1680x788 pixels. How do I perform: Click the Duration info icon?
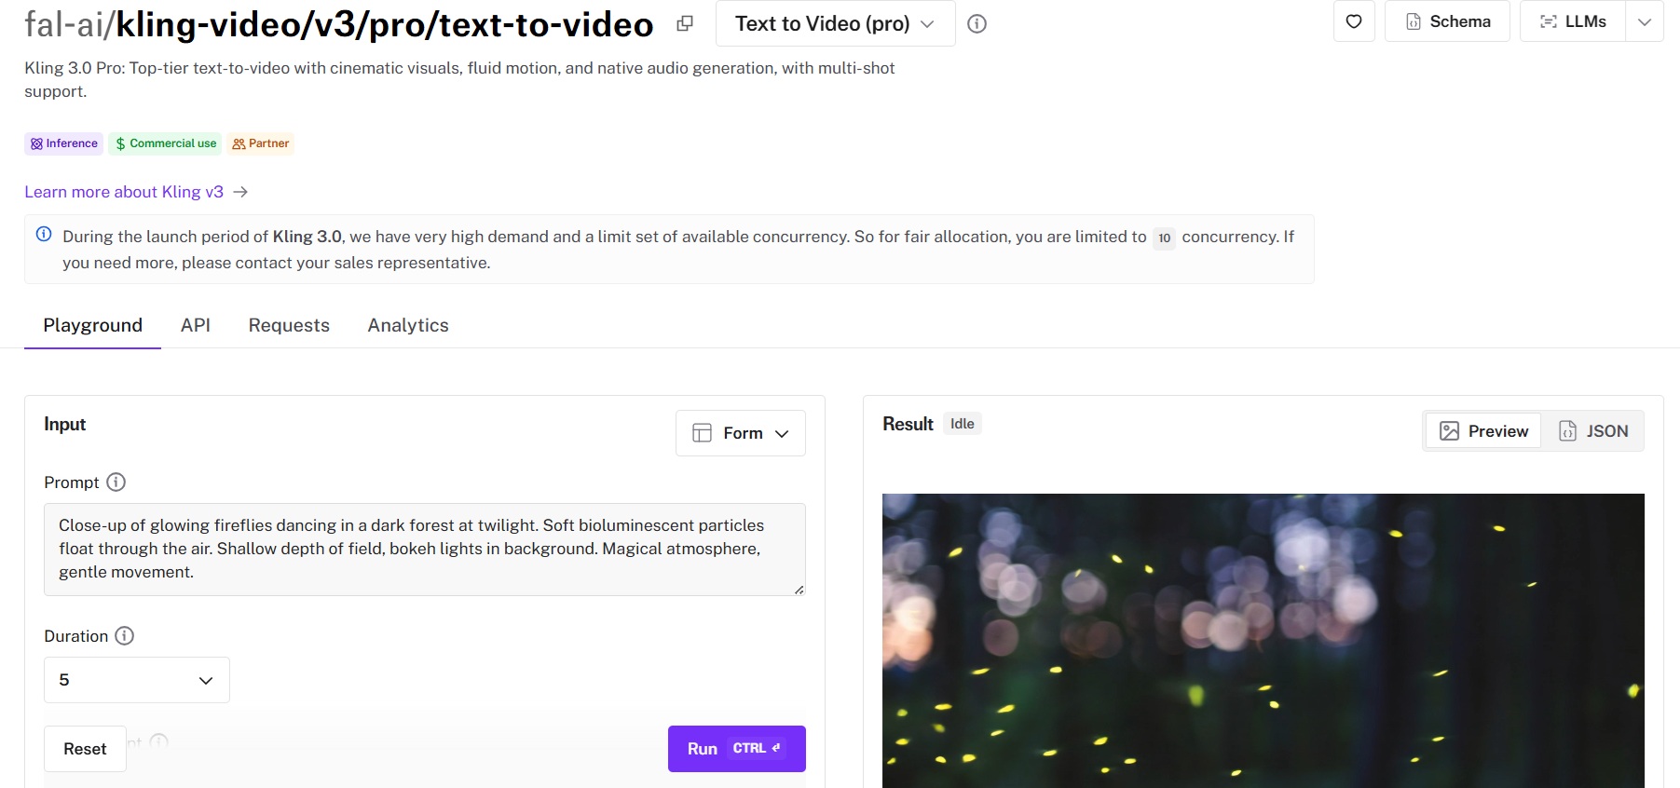[125, 636]
